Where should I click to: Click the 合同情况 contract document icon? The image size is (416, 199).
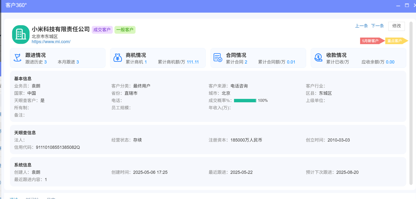(x=218, y=57)
